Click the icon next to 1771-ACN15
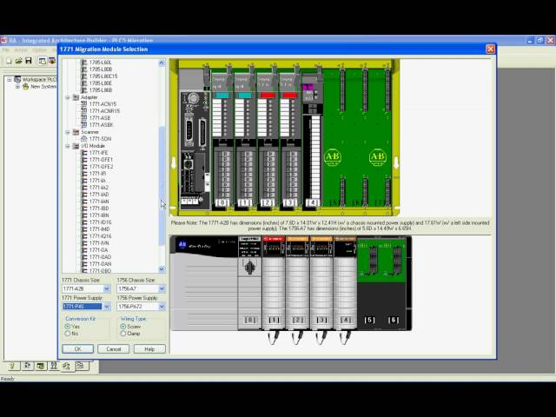Viewport: 556px width, 417px height. coord(84,104)
